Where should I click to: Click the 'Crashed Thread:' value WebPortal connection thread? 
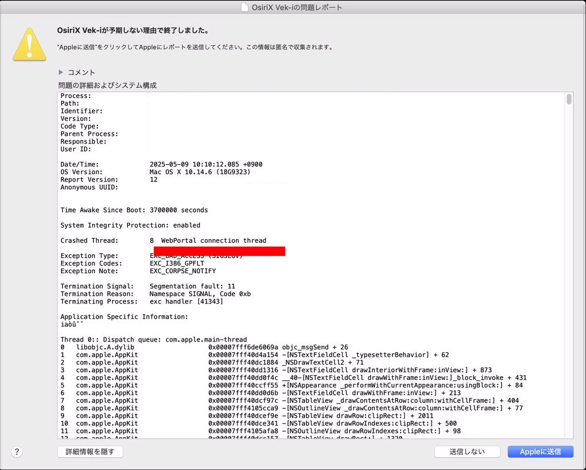[214, 241]
